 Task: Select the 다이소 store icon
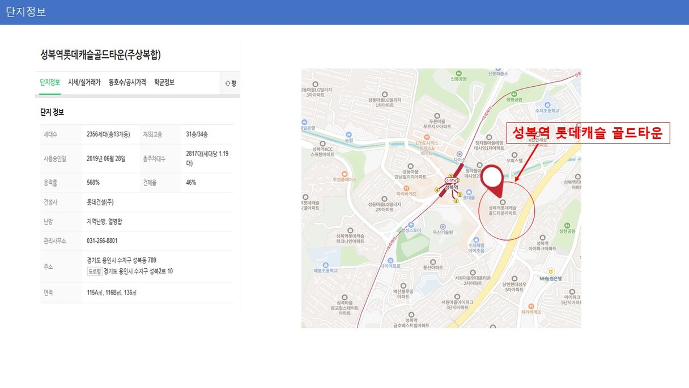pyautogui.click(x=459, y=154)
